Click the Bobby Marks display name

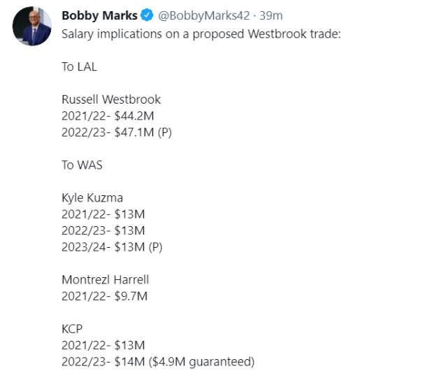click(x=99, y=16)
